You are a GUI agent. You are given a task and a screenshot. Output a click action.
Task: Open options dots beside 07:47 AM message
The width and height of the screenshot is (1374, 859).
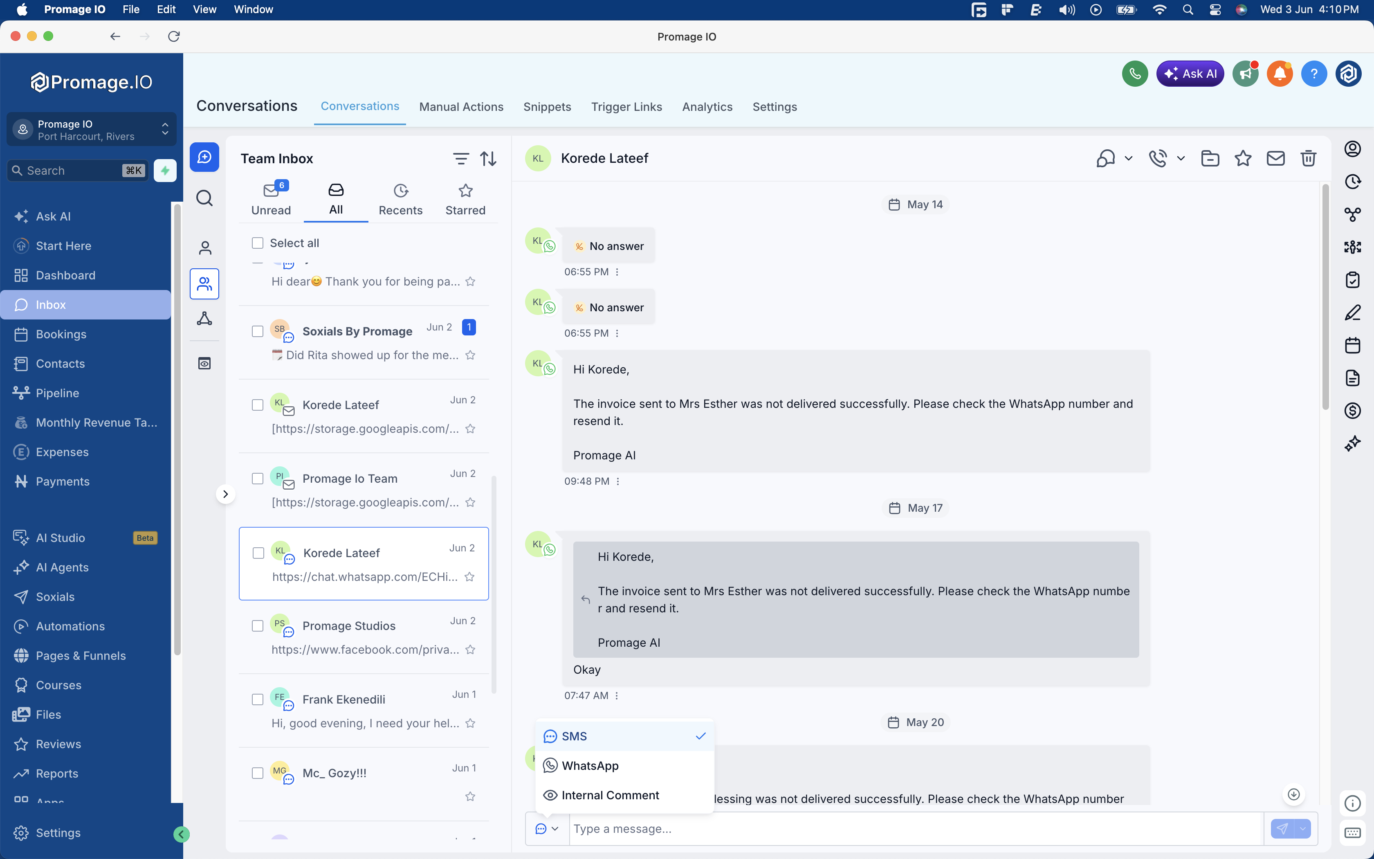click(x=617, y=695)
